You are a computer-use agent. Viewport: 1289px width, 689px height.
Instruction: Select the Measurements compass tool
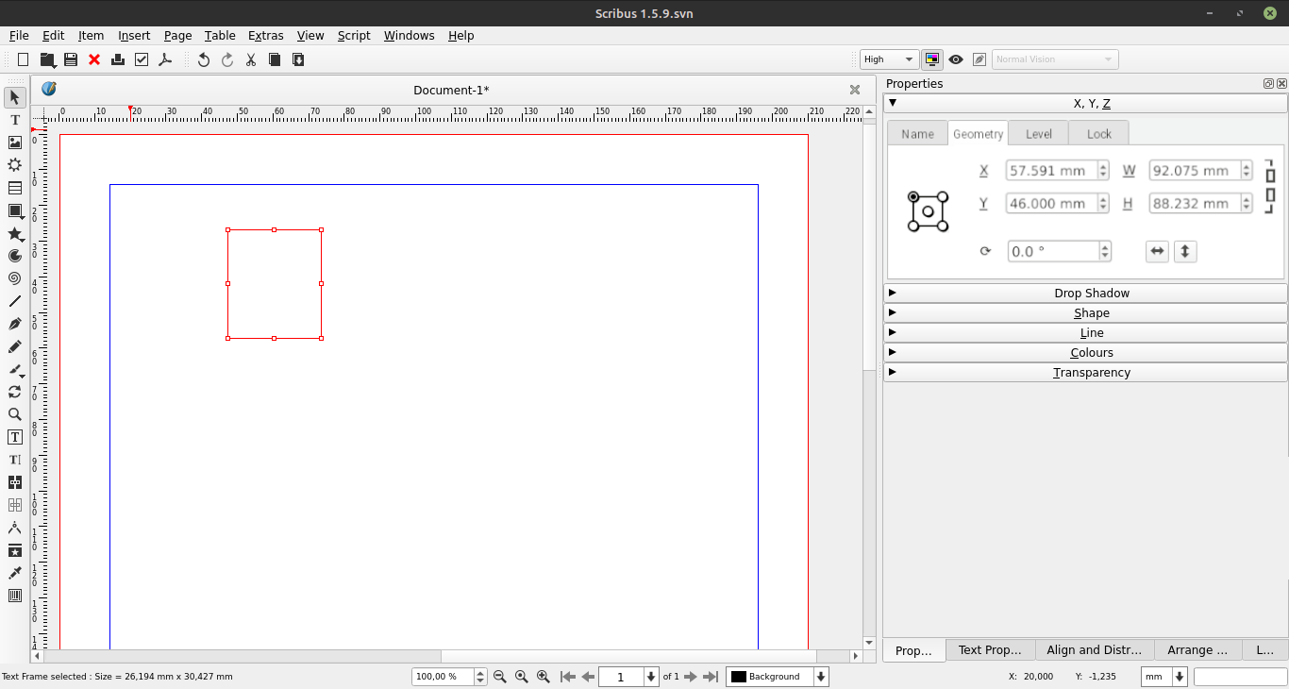pos(15,528)
